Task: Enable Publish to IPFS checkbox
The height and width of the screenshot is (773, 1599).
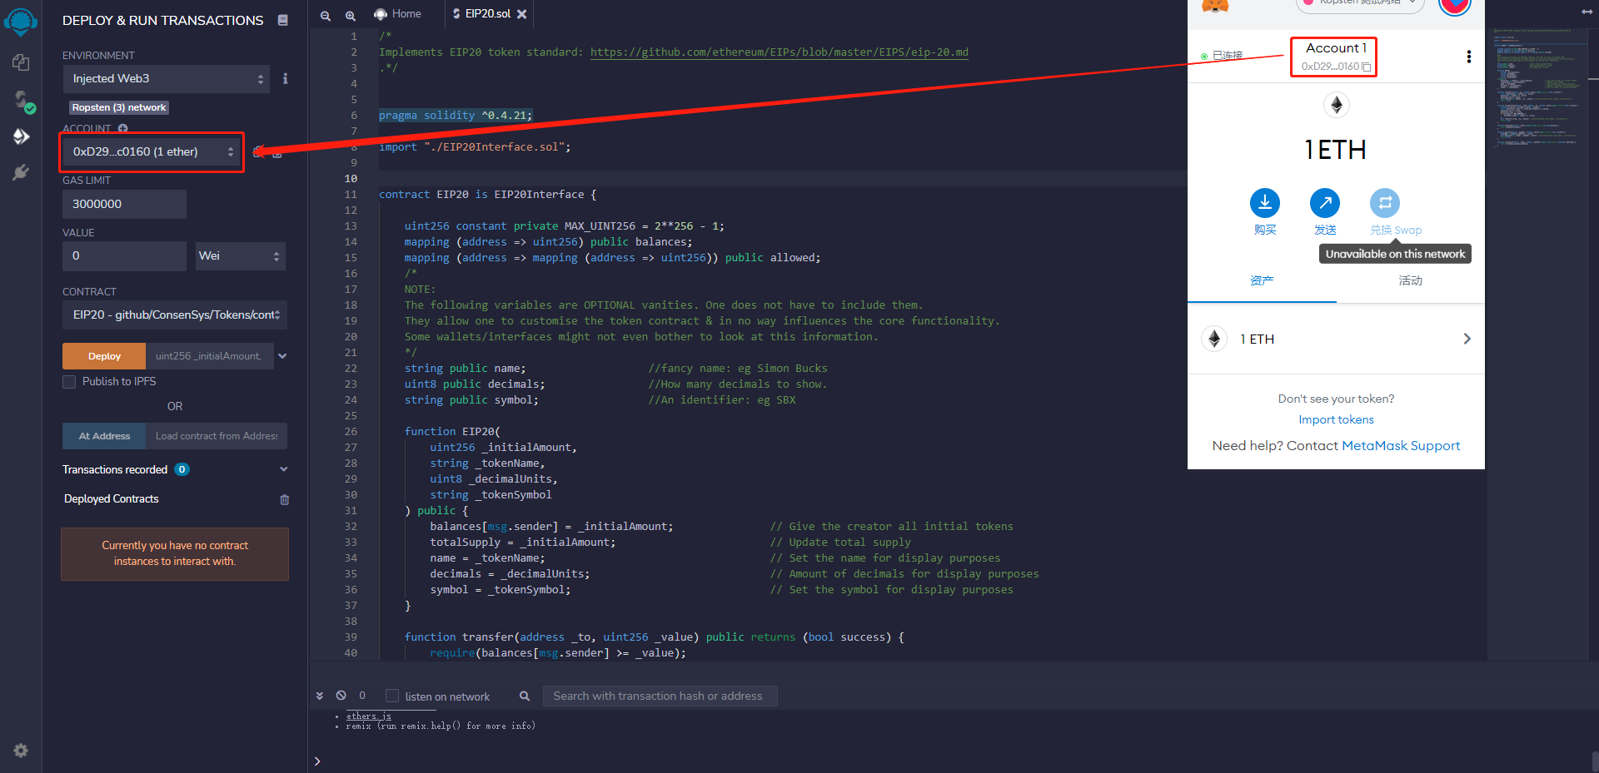Action: pos(69,382)
